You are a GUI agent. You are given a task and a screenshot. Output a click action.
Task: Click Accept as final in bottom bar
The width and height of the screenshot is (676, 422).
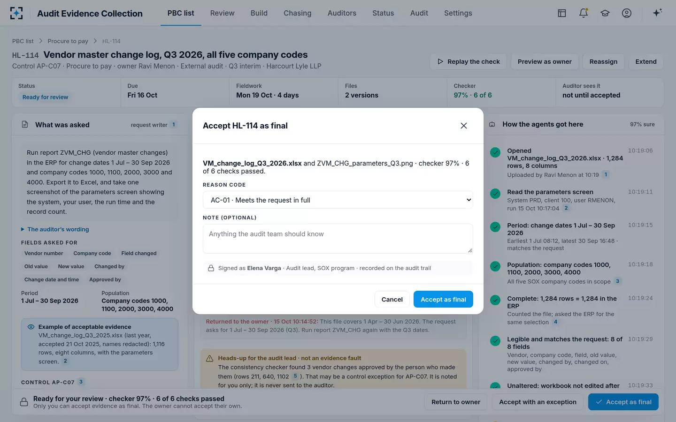coord(623,402)
